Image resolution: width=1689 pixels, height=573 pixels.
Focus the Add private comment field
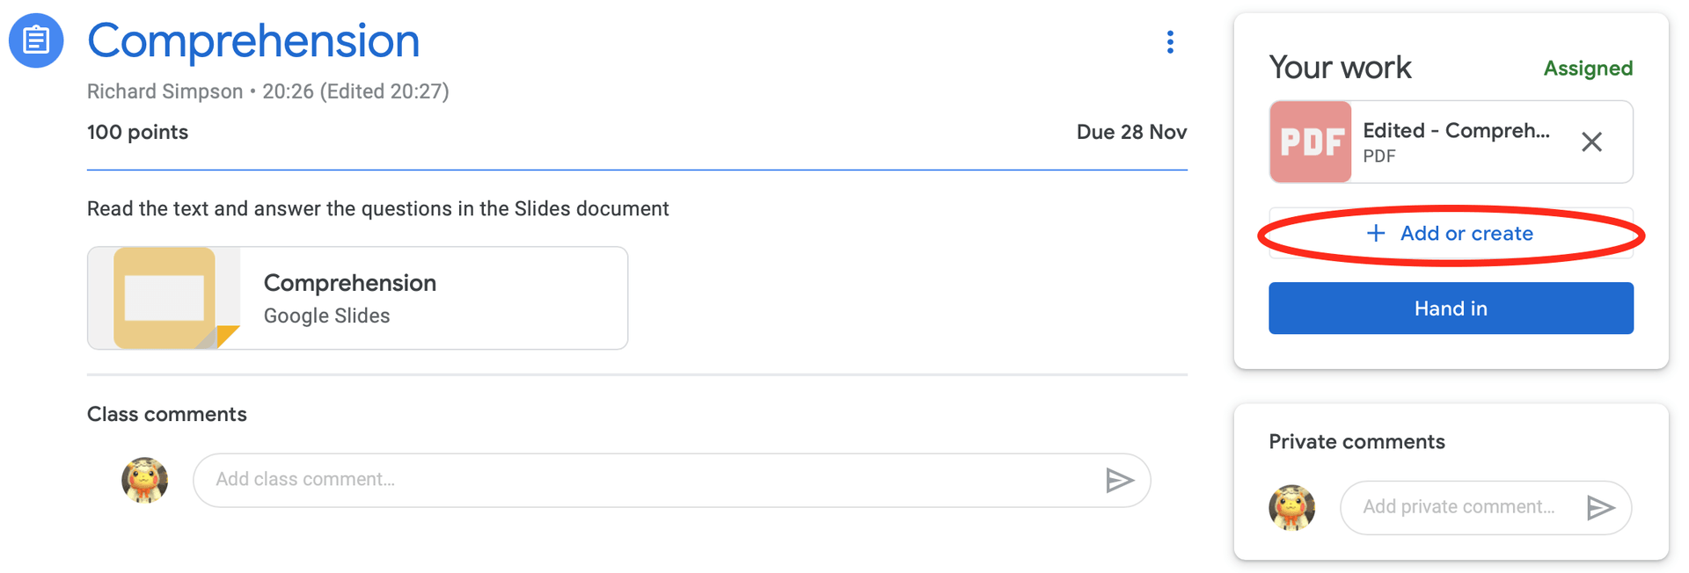[x=1462, y=507]
